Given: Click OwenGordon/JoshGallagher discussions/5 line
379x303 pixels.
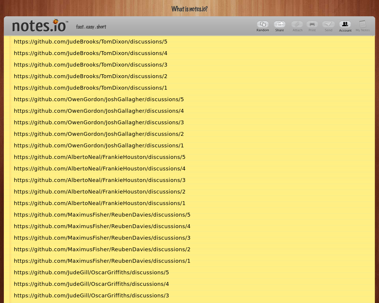Looking at the screenshot, I should point(99,99).
